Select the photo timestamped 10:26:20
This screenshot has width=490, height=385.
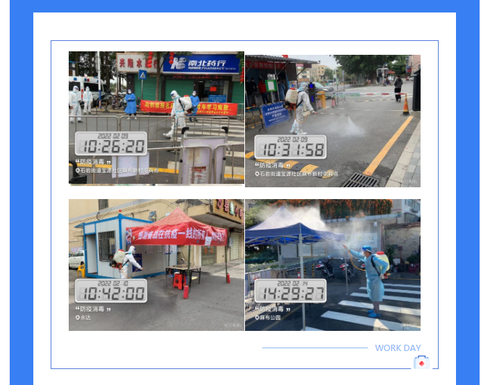tap(156, 118)
